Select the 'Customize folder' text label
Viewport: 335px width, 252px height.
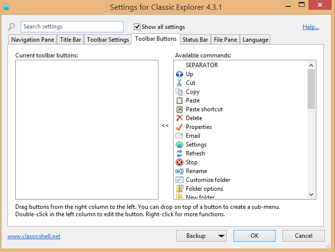(x=208, y=180)
